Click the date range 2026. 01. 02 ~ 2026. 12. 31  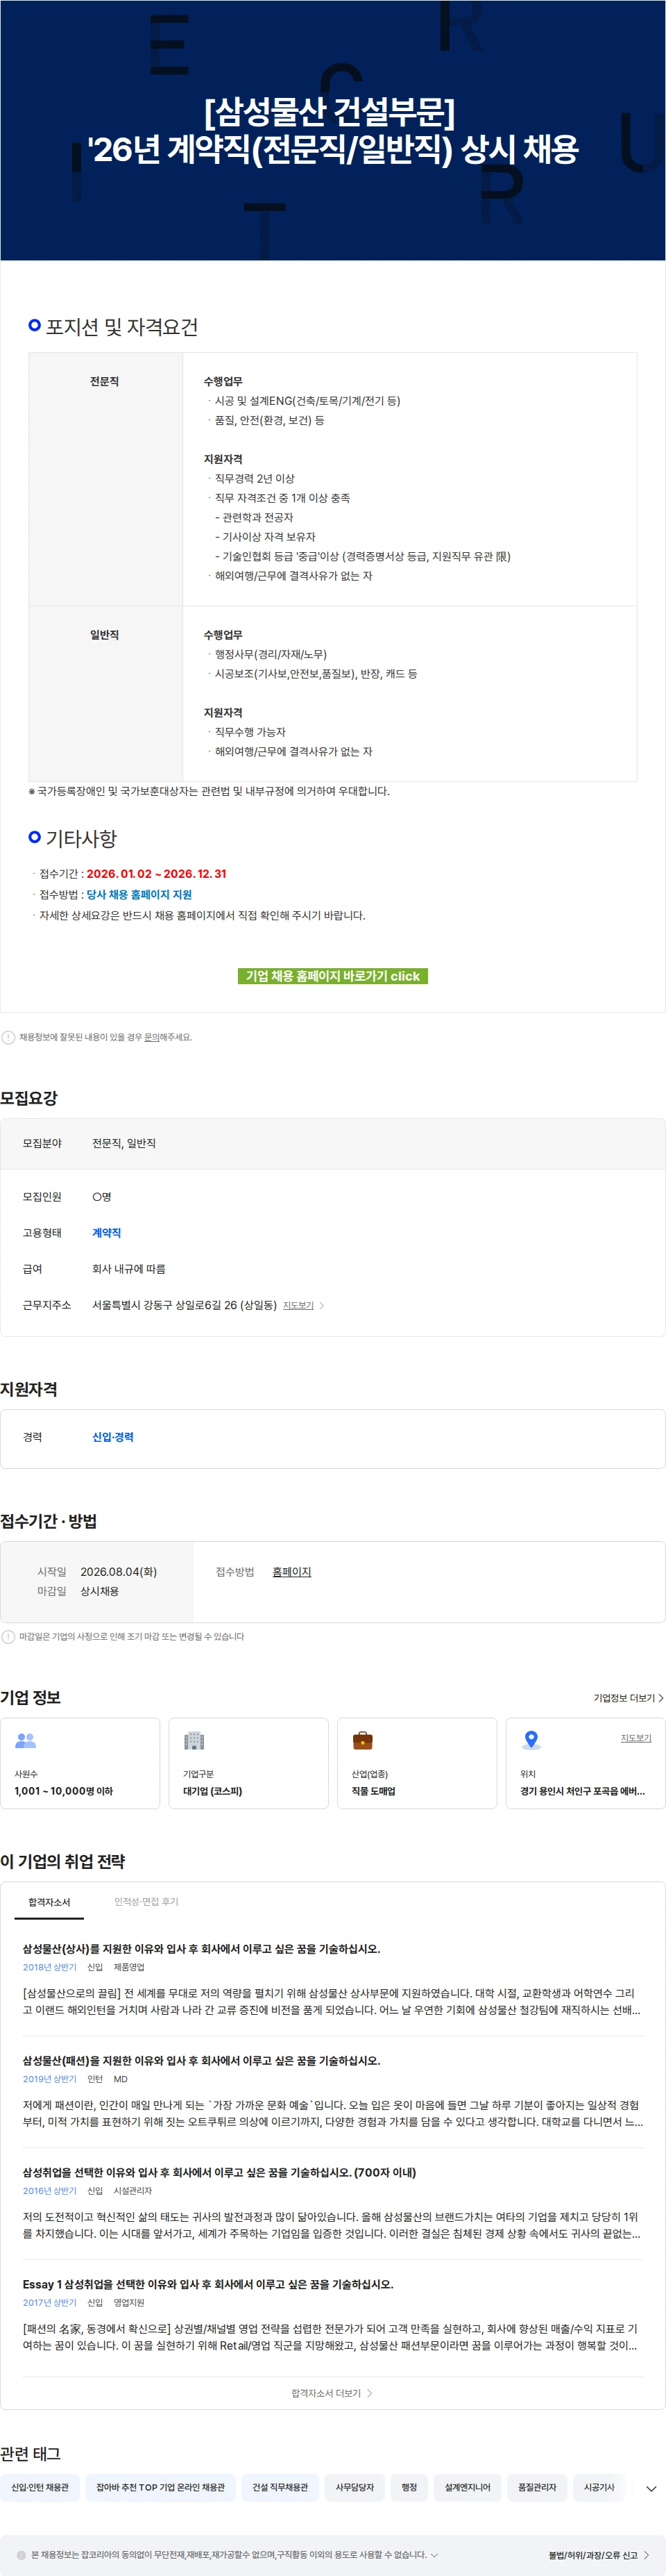156,874
